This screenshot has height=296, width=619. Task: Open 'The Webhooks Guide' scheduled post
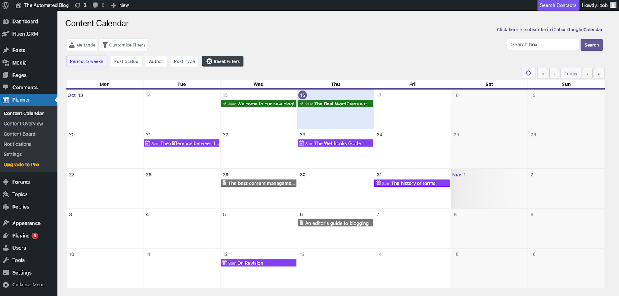(335, 143)
